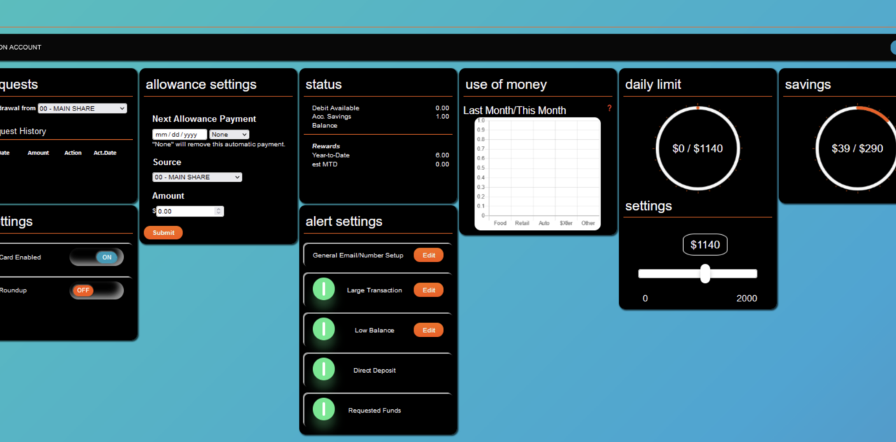Image resolution: width=896 pixels, height=442 pixels.
Task: Switch off the Requested Funds alert
Action: (323, 408)
